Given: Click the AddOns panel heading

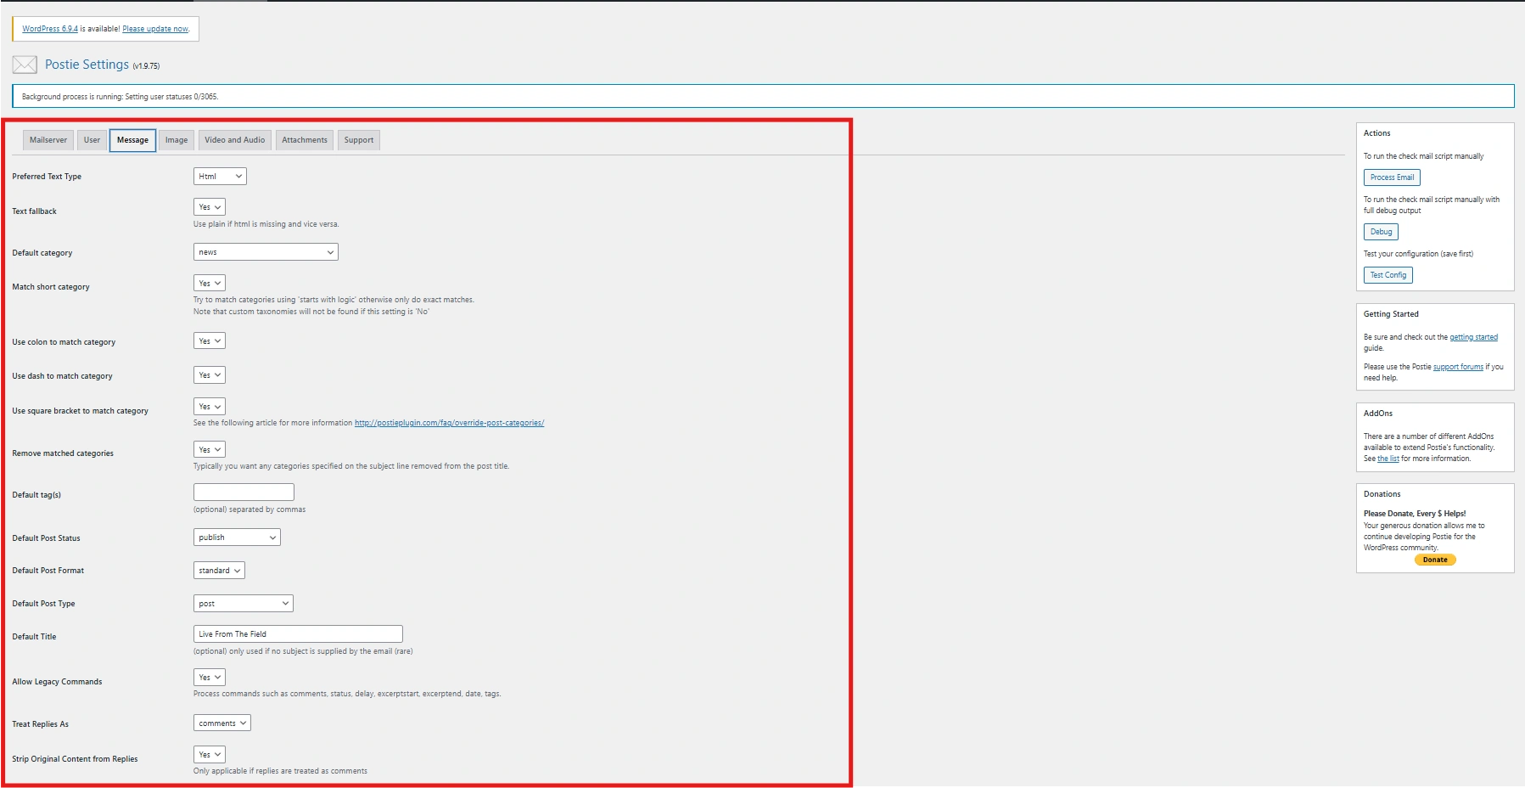Looking at the screenshot, I should click(x=1377, y=414).
